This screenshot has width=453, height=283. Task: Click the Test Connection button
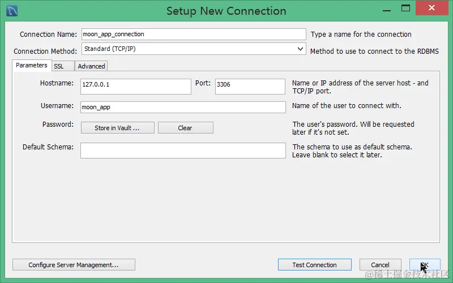click(x=315, y=265)
